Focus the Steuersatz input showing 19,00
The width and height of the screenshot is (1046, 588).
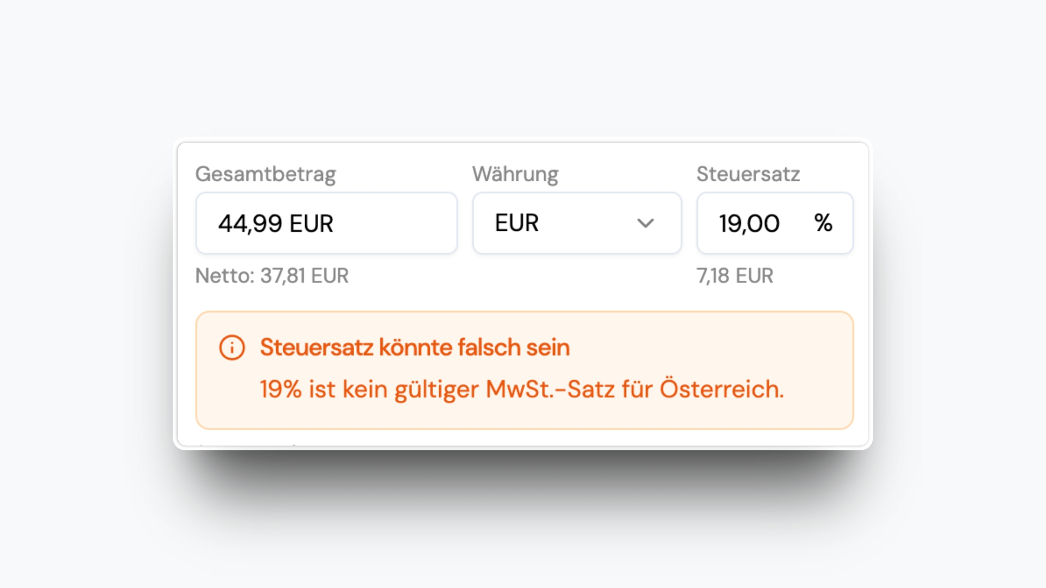point(763,223)
